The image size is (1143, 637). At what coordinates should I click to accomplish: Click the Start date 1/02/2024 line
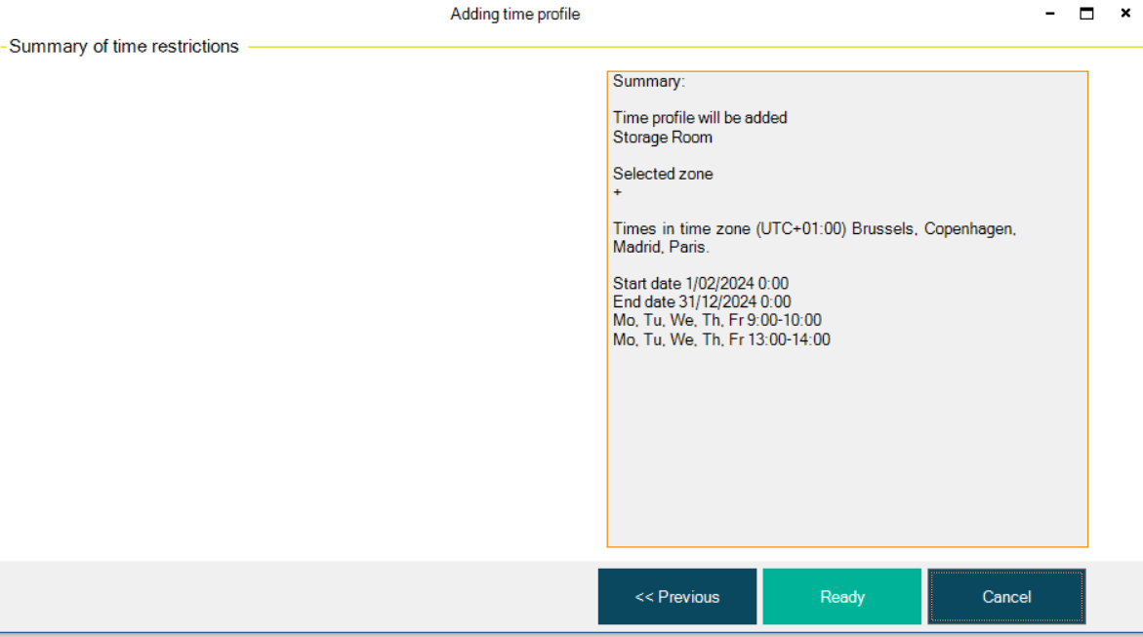(700, 284)
